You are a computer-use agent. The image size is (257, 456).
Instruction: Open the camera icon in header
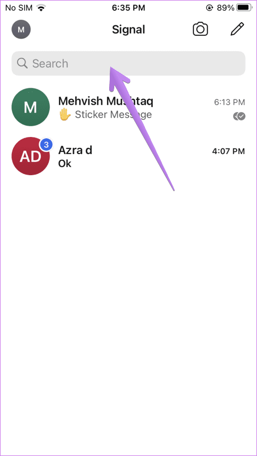point(201,30)
